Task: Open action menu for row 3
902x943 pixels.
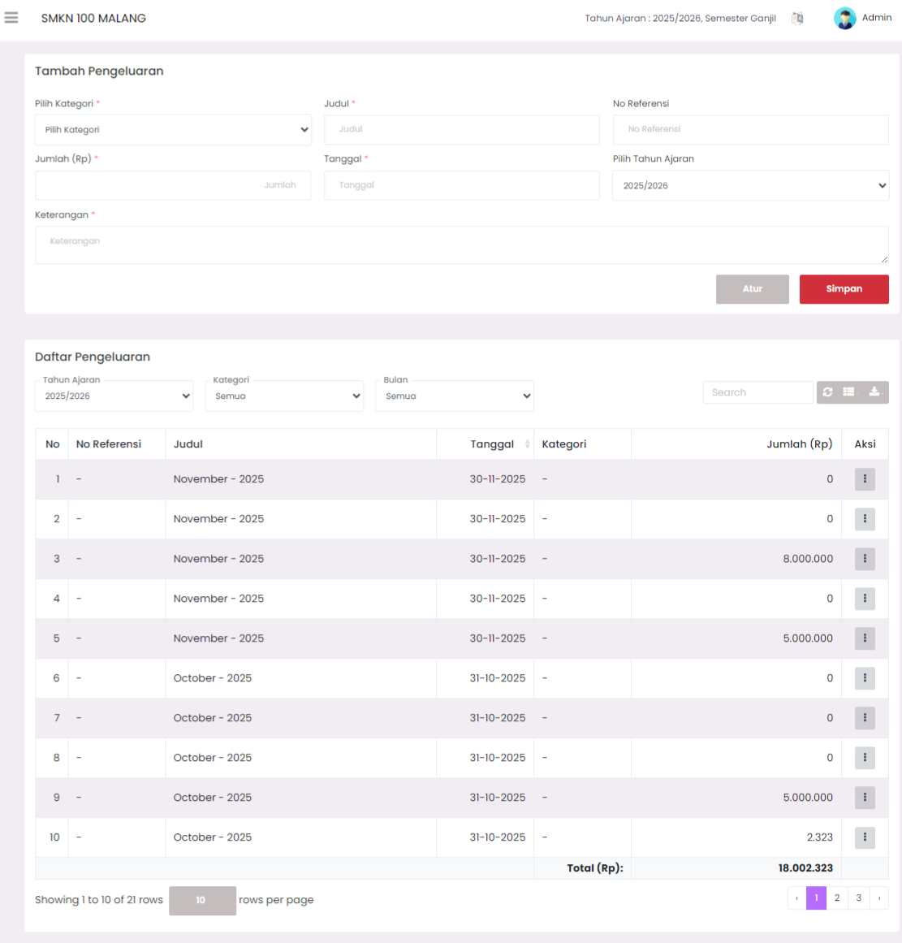Action: pyautogui.click(x=865, y=559)
